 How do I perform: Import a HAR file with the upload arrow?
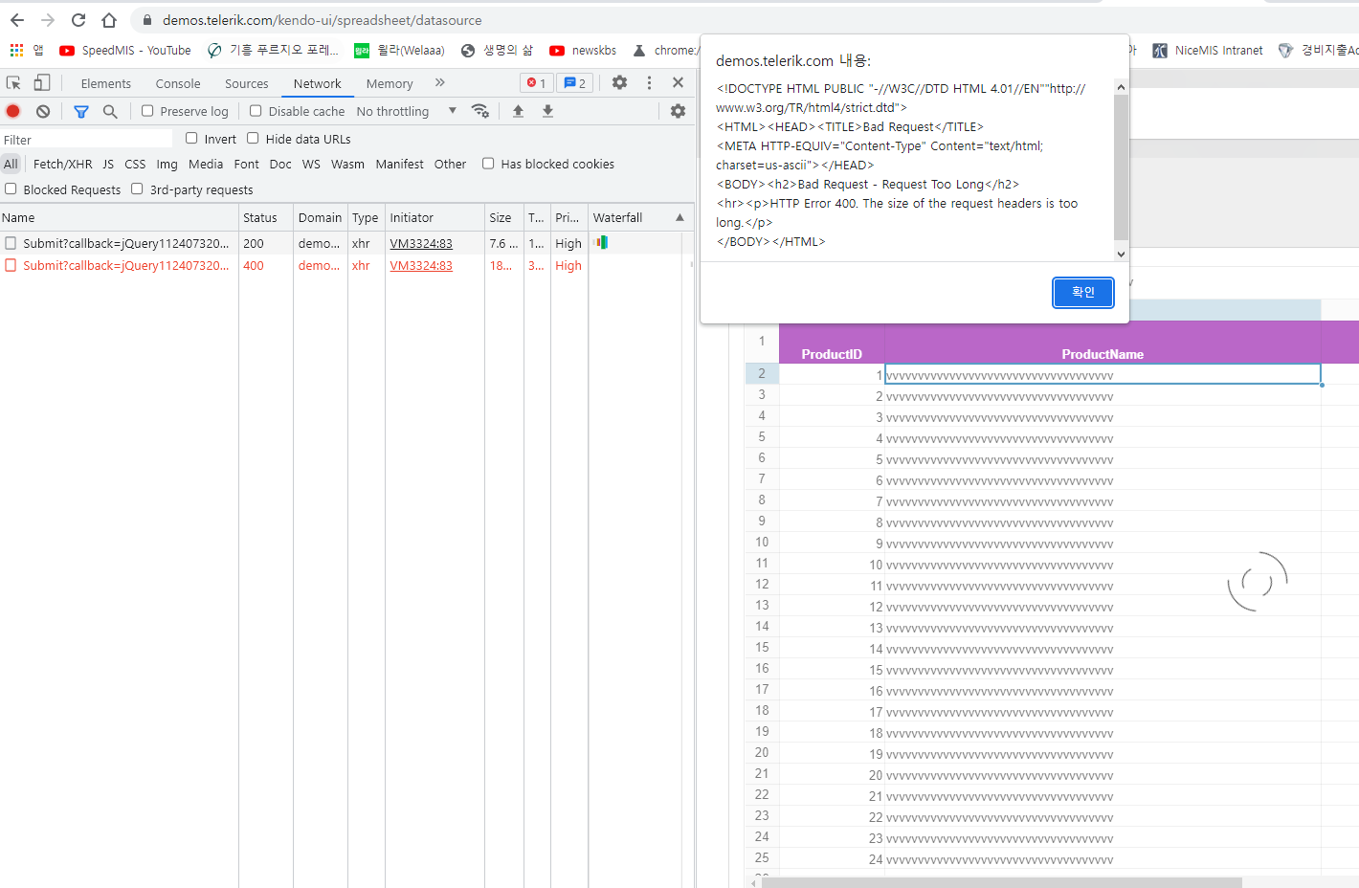click(518, 111)
